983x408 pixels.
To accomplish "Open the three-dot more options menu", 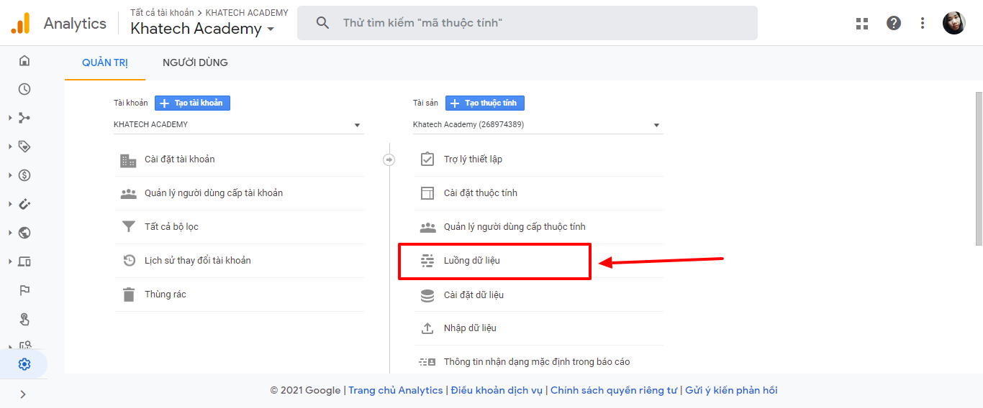I will (x=923, y=23).
